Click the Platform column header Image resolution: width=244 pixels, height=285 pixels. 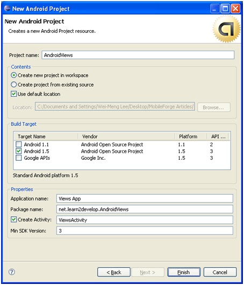(x=191, y=137)
